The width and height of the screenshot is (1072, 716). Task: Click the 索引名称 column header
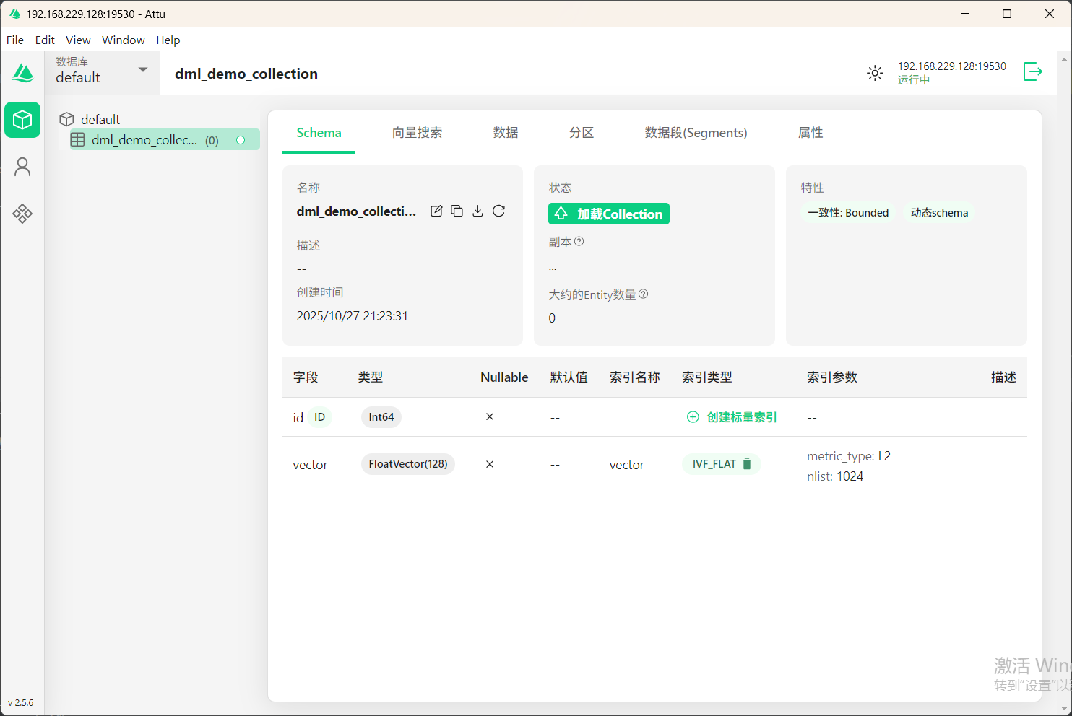(635, 377)
